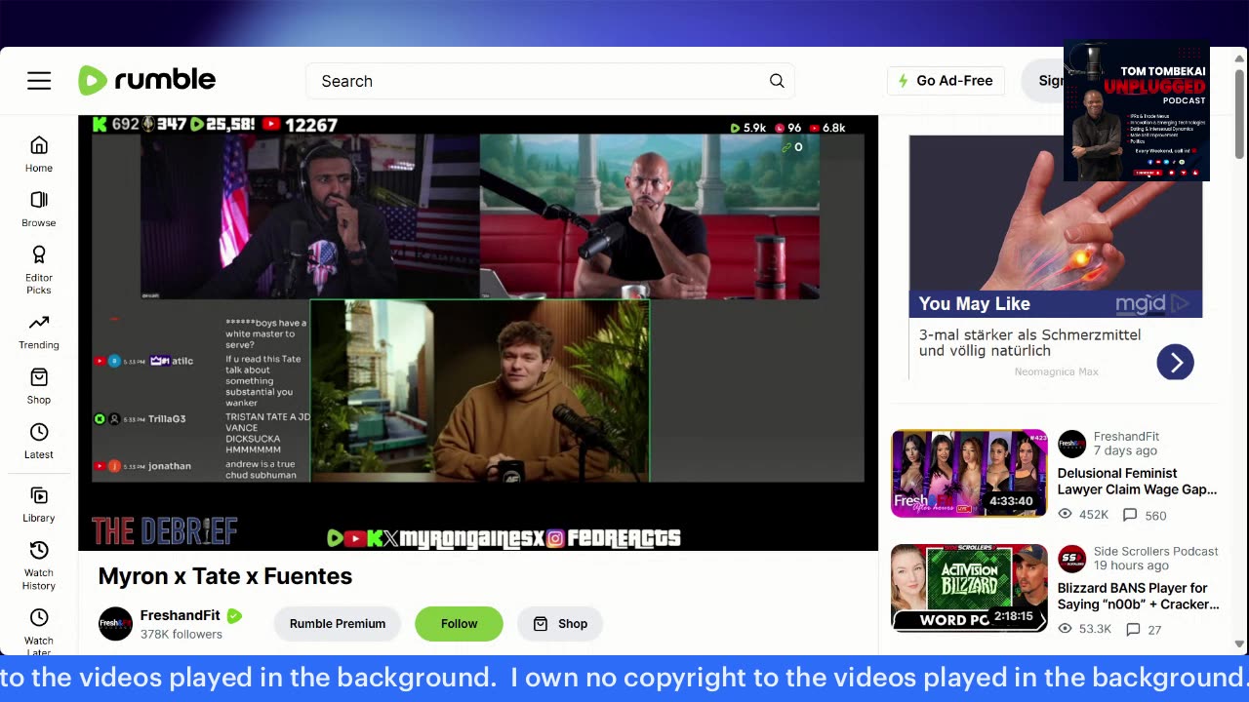
Task: Open the FreshandFit channel name link
Action: pos(180,615)
